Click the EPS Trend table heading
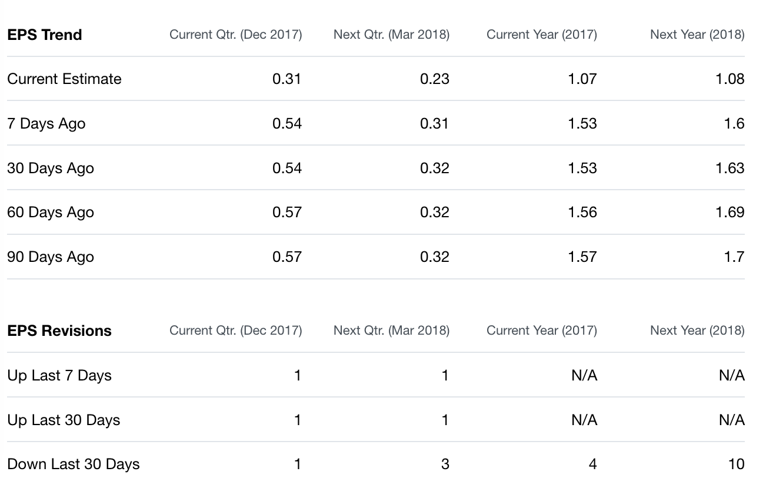 pyautogui.click(x=45, y=35)
